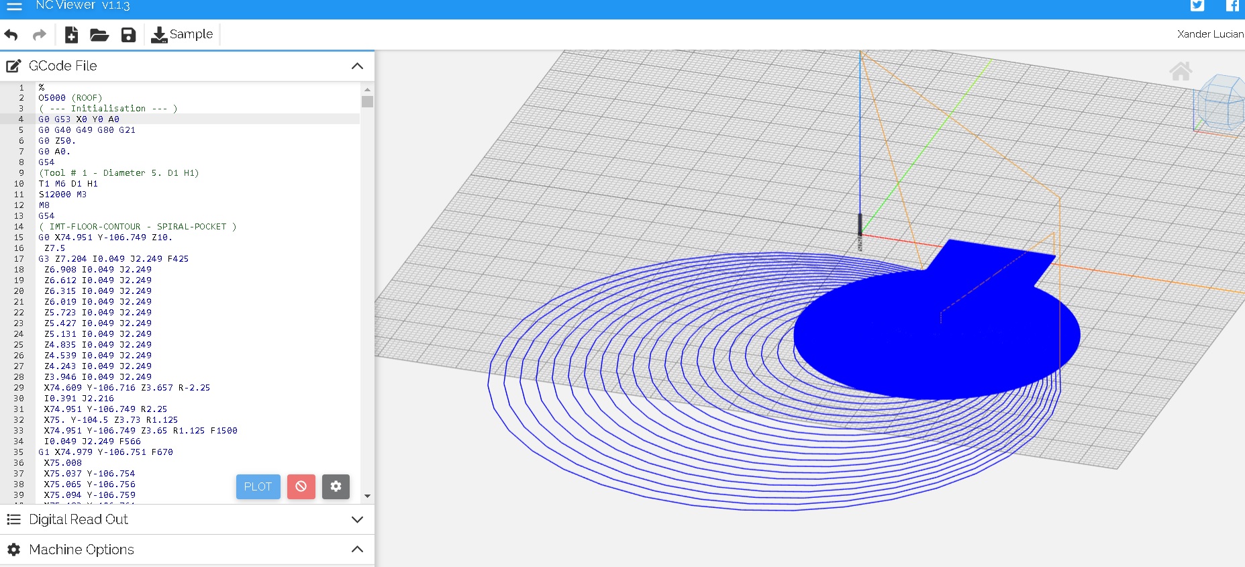This screenshot has height=567, width=1245.
Task: Click the PLOT button
Action: tap(258, 486)
